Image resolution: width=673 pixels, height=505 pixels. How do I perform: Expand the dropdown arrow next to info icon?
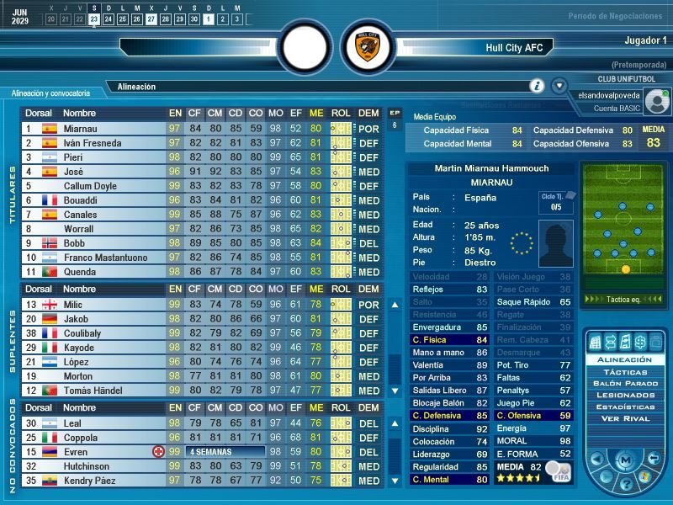(559, 86)
